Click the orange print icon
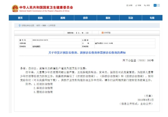This screenshot has width=168, height=117. click(102, 33)
